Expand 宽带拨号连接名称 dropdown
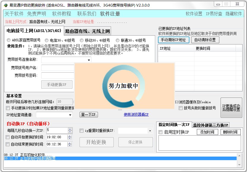247x172 pixels. coord(89,60)
